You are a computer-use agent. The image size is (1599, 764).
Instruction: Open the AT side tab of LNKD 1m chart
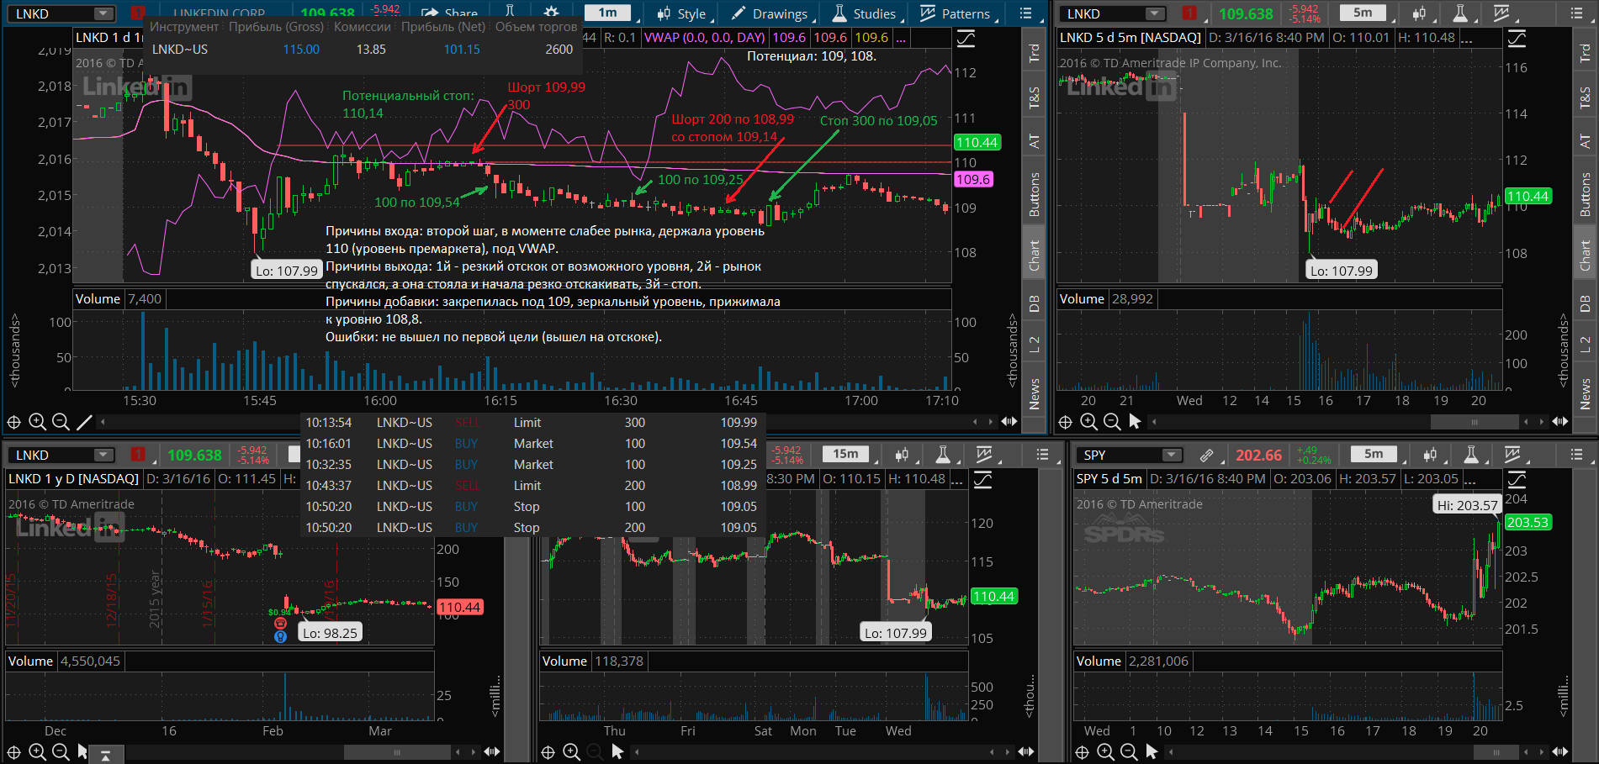(x=1035, y=141)
